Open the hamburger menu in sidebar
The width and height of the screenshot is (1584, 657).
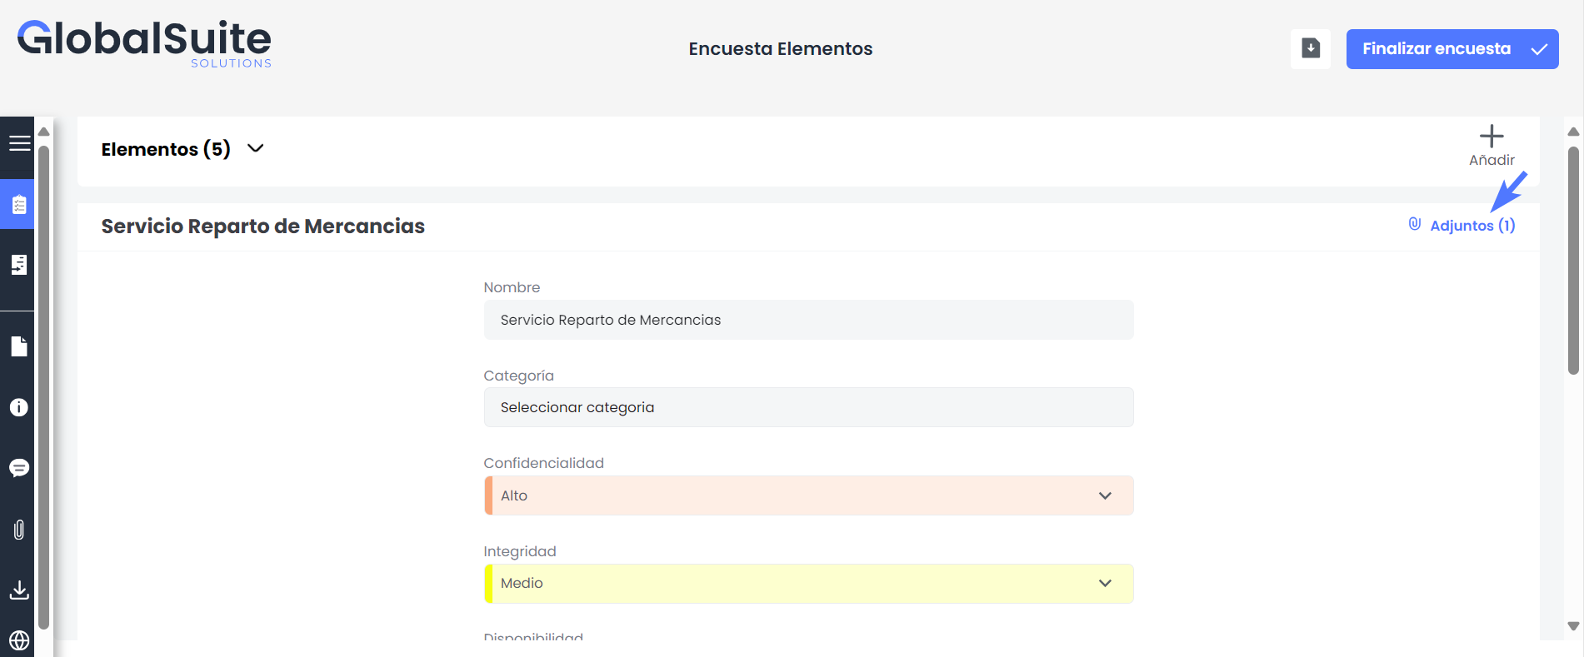point(19,143)
